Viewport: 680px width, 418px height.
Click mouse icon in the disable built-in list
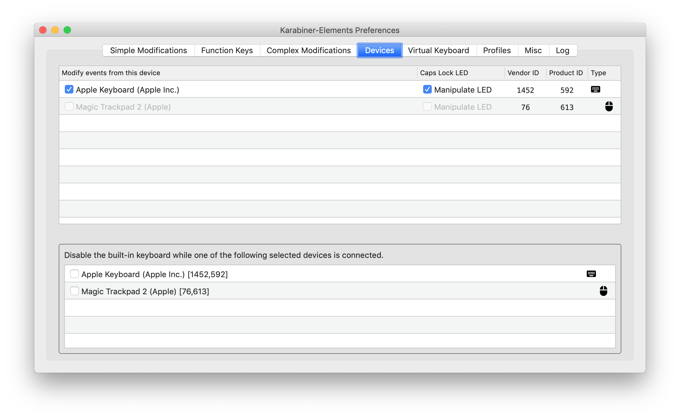[x=603, y=291]
